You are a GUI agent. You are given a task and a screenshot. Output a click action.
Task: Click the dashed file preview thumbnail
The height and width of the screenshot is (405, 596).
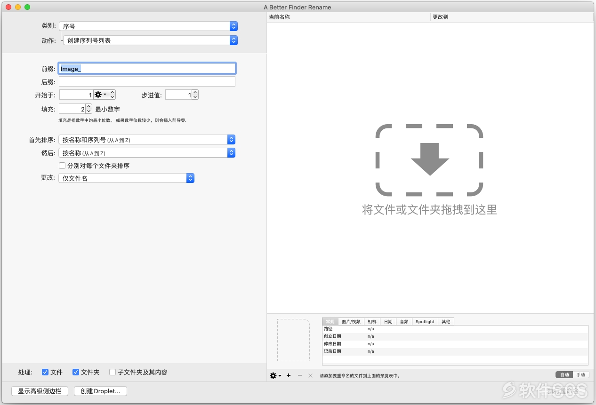[293, 340]
